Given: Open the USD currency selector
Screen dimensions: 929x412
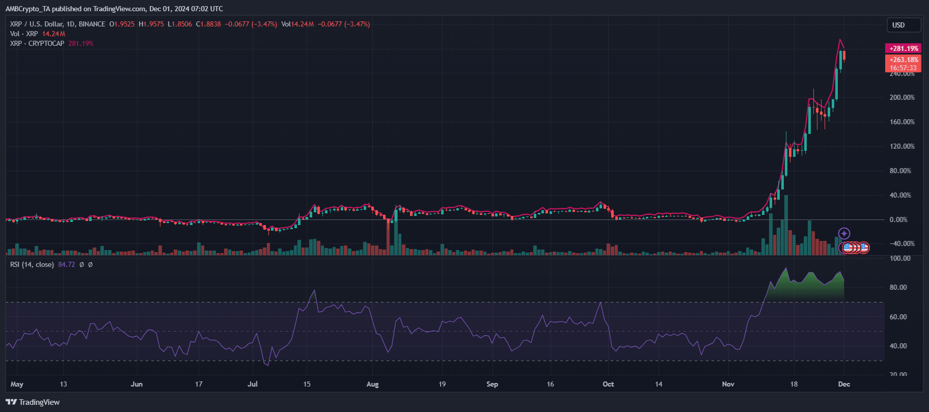Looking at the screenshot, I should (904, 25).
